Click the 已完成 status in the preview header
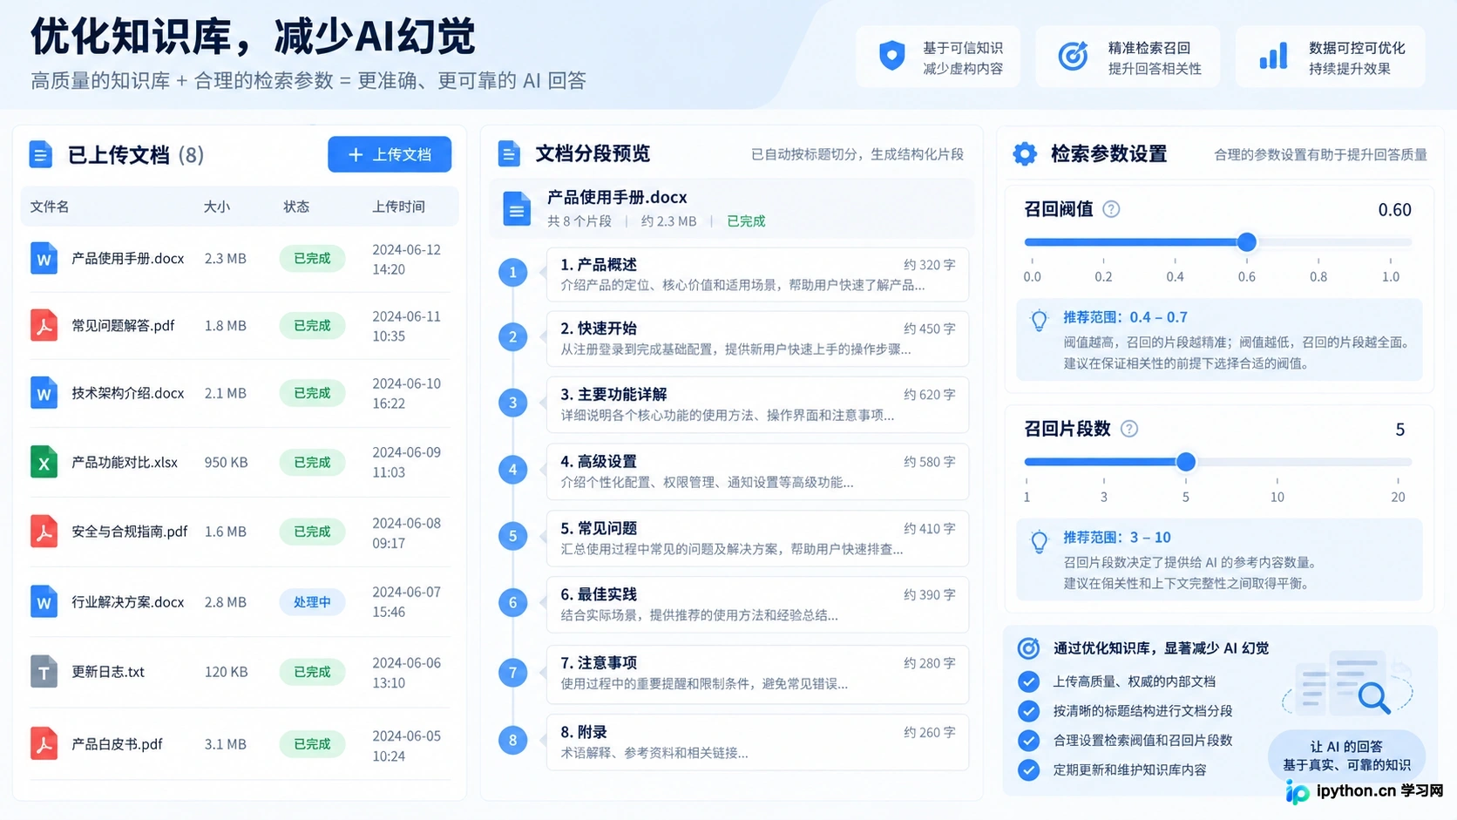 pos(746,221)
